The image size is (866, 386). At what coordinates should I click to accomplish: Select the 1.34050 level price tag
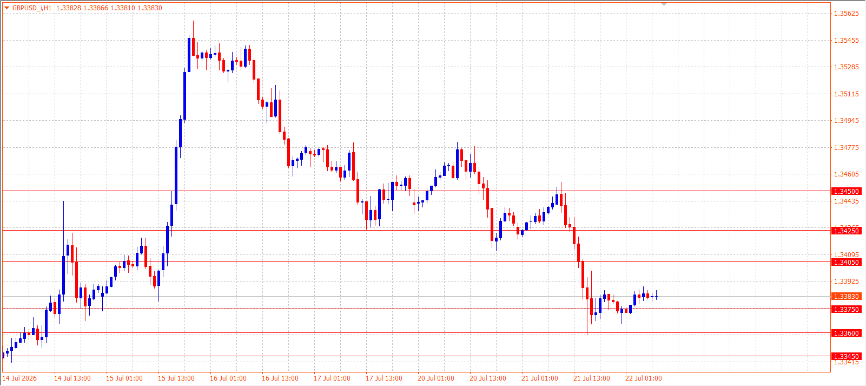point(846,262)
